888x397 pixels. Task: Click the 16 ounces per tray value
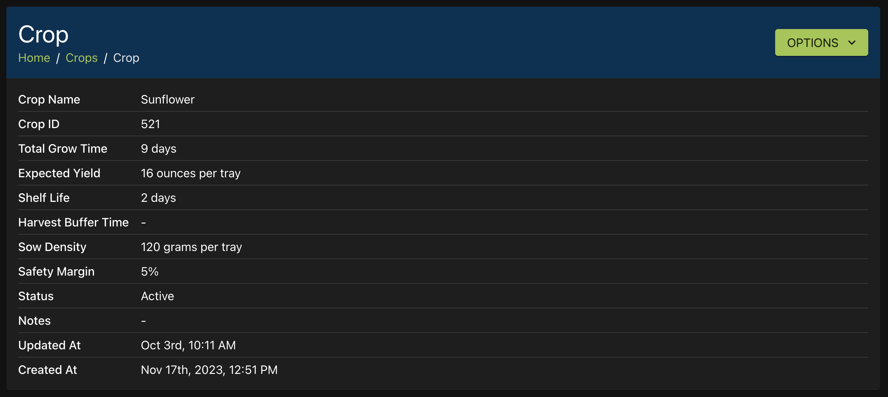191,173
